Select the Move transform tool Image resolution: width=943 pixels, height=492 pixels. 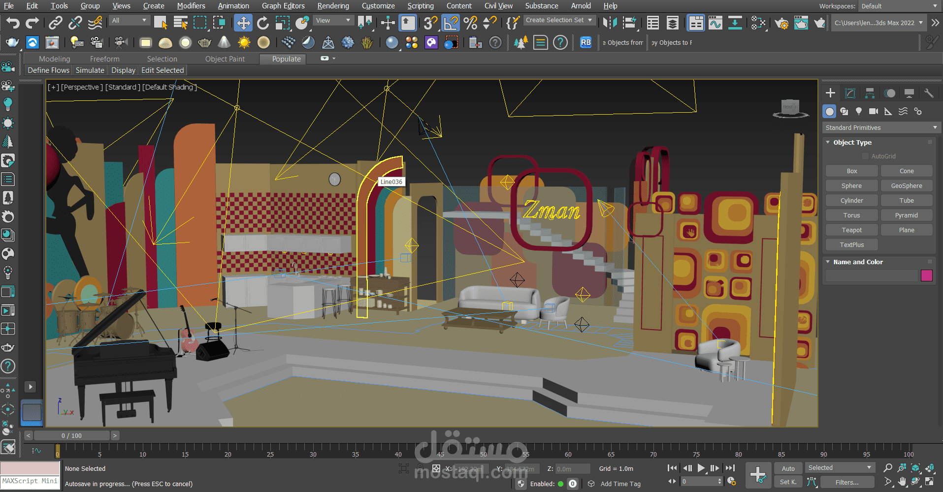[x=243, y=23]
